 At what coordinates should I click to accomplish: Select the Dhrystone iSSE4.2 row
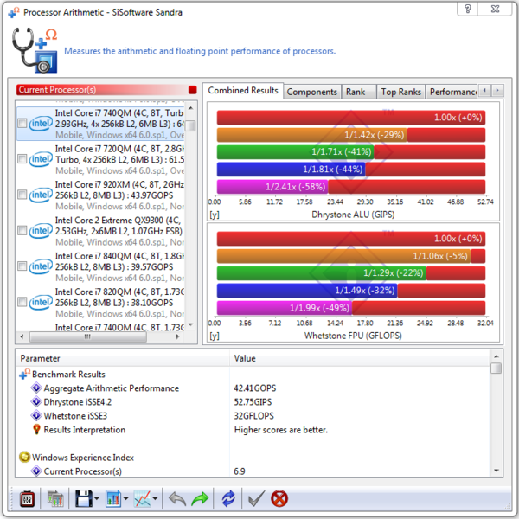point(253,402)
